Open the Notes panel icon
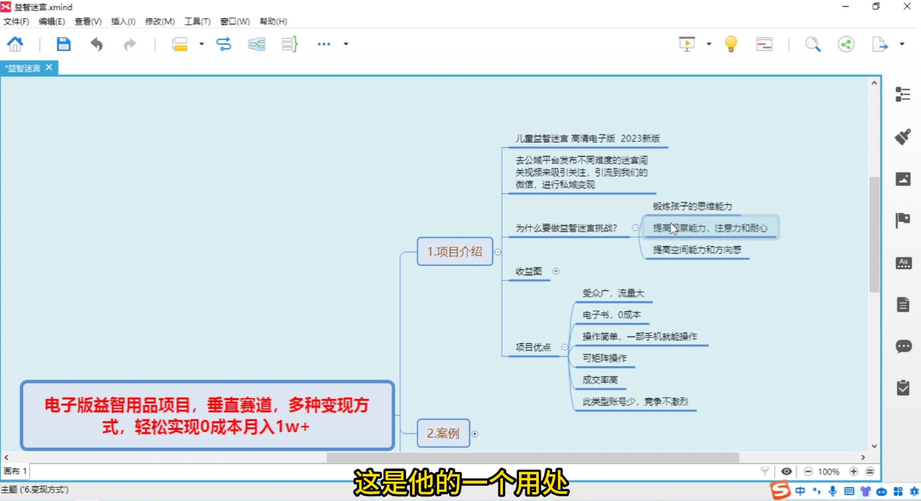The width and height of the screenshot is (921, 501). pyautogui.click(x=902, y=304)
